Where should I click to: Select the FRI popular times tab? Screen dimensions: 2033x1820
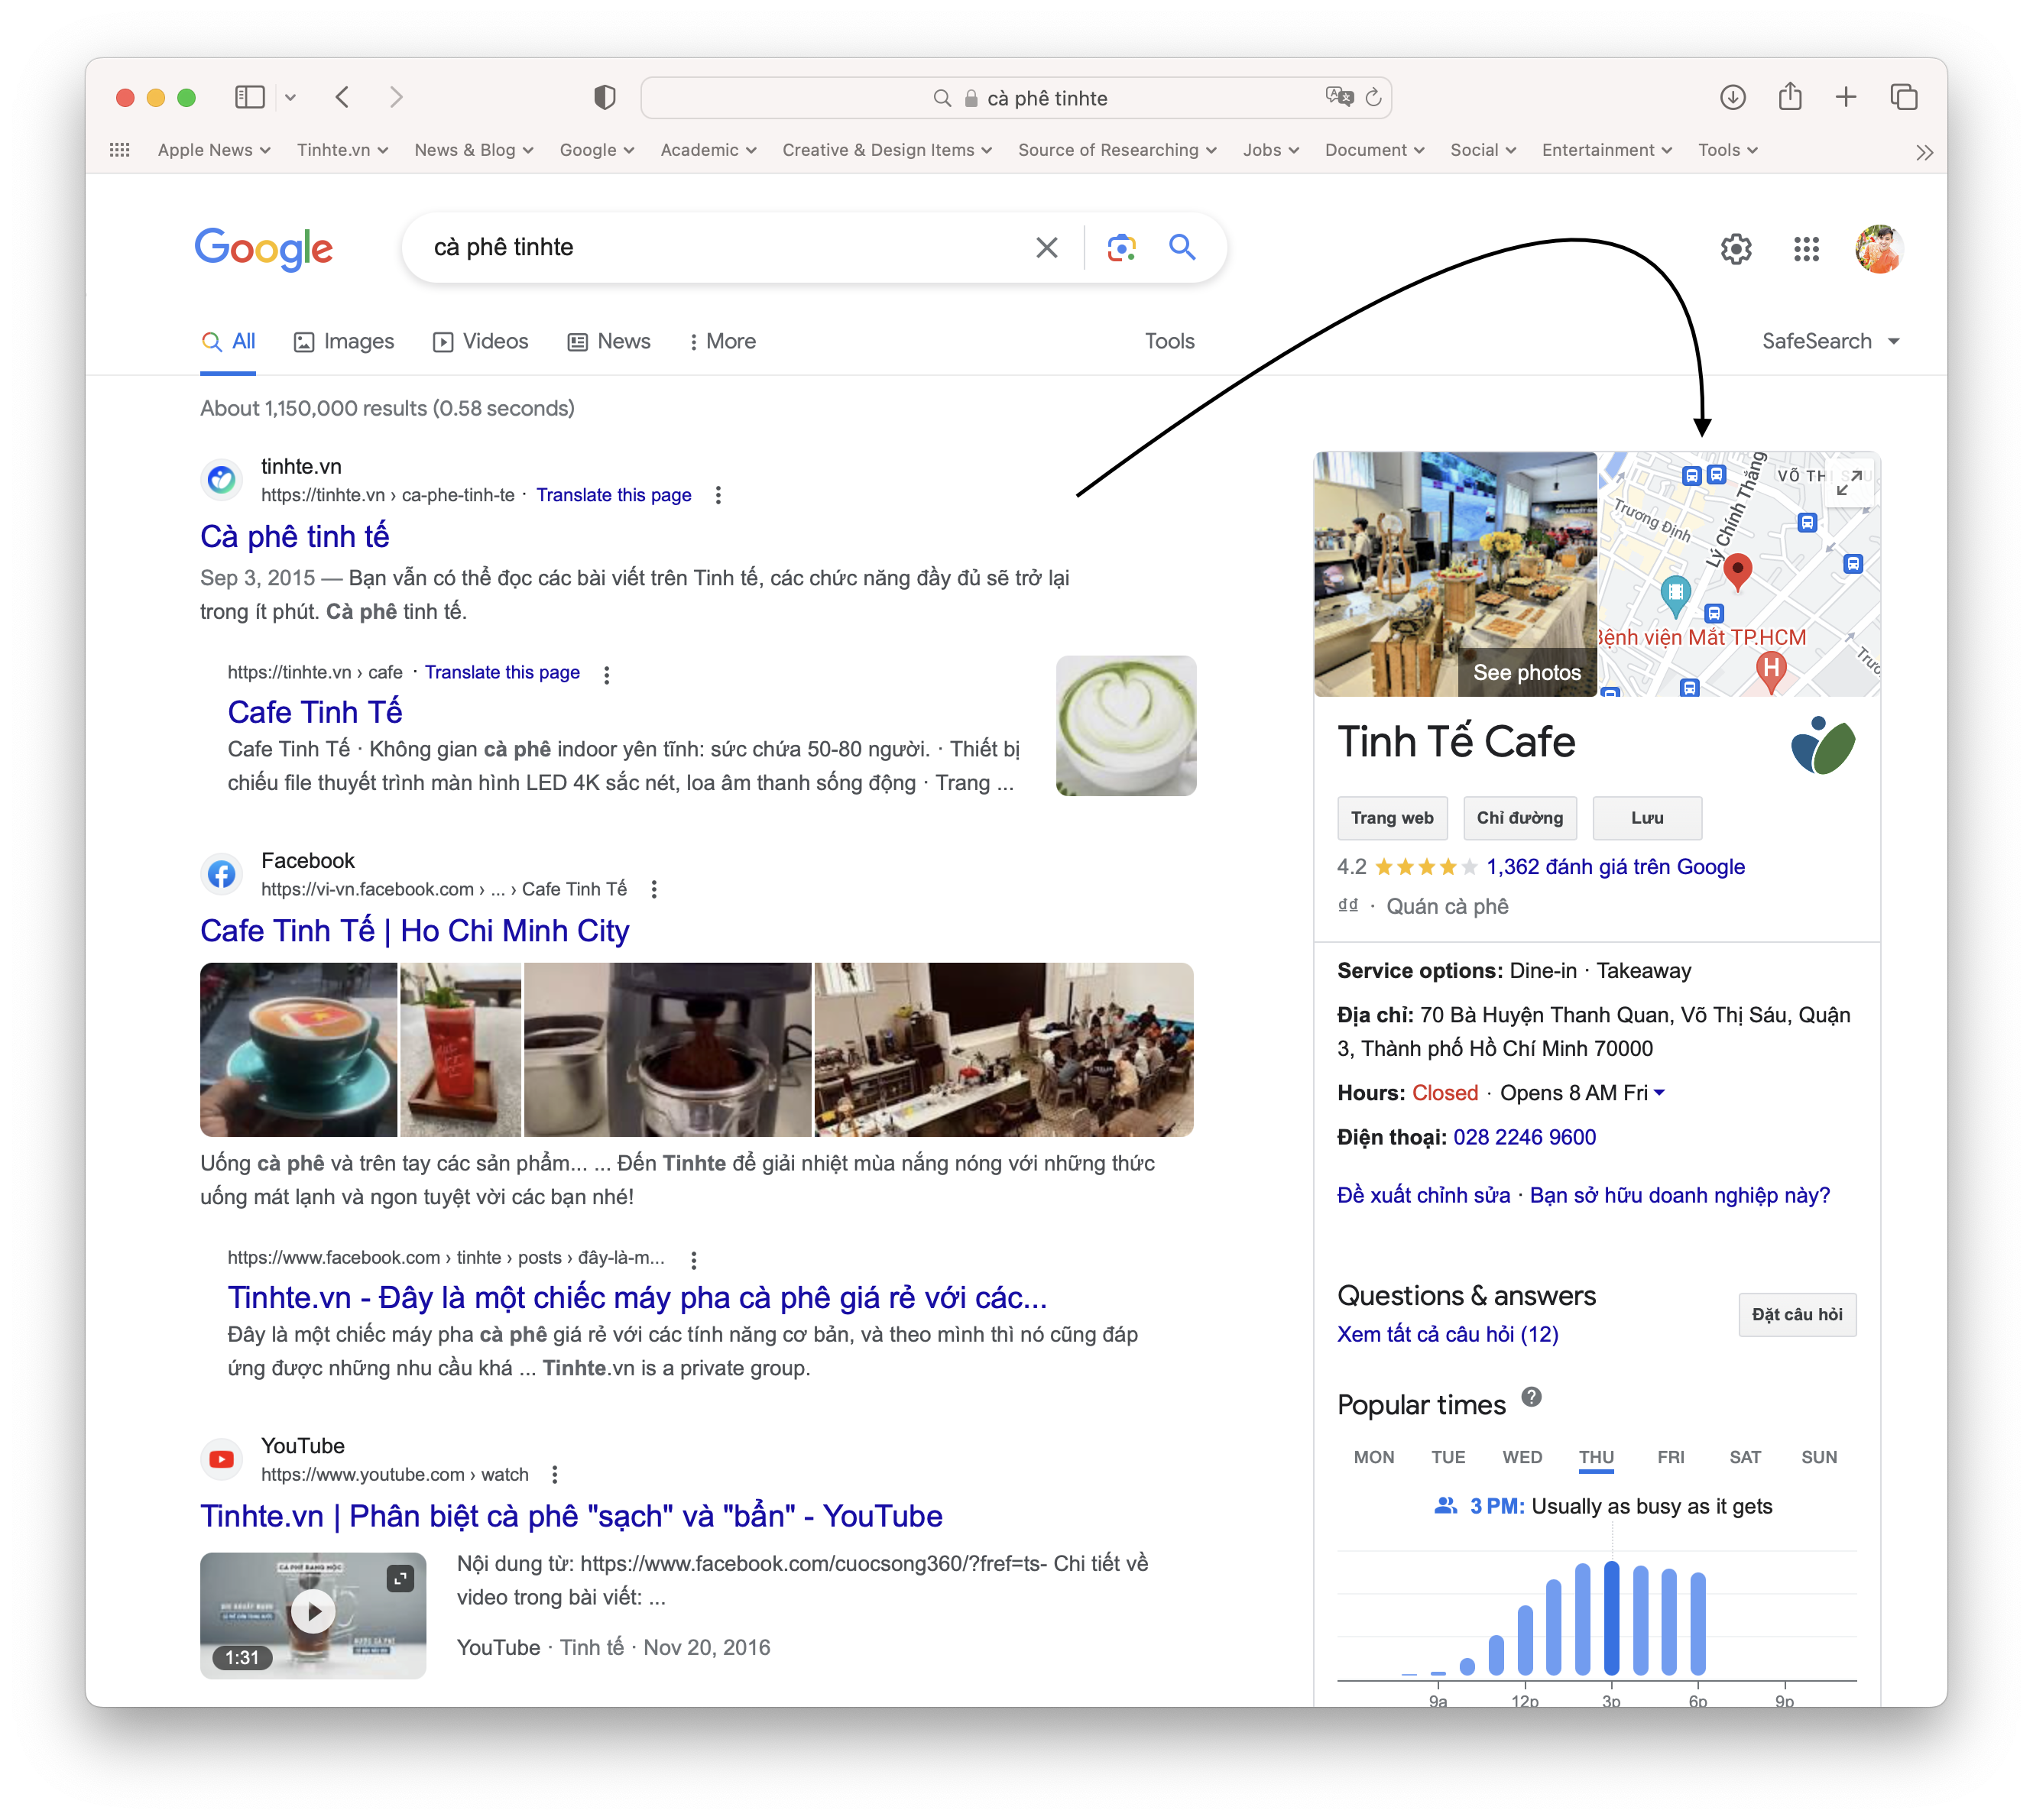point(1670,1457)
